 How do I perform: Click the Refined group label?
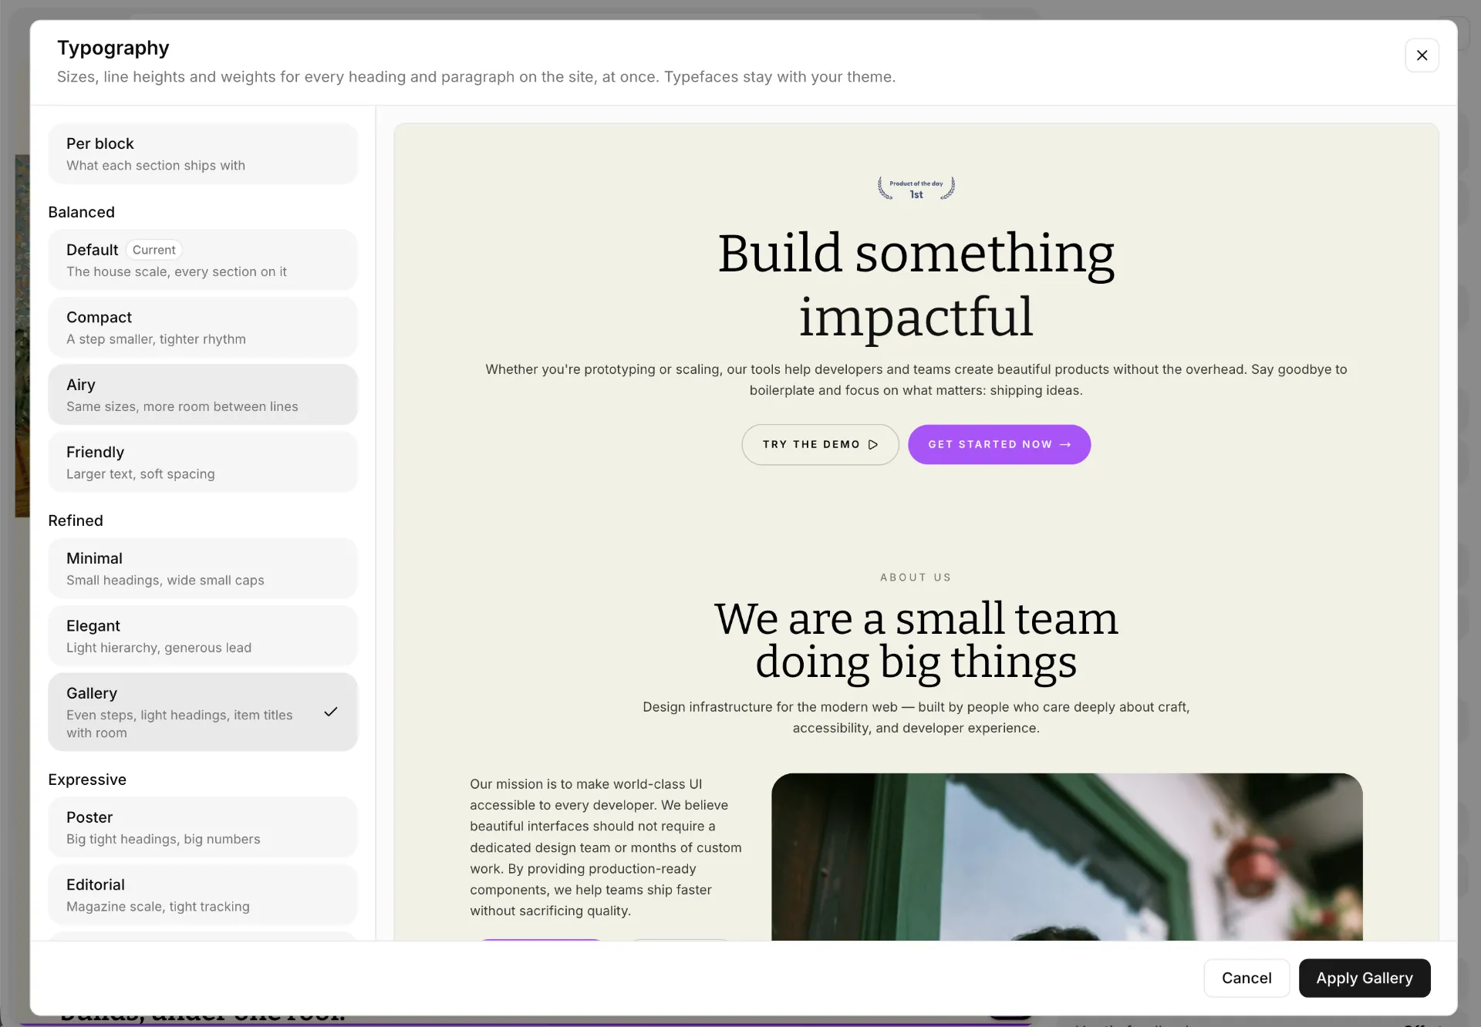pyautogui.click(x=76, y=520)
